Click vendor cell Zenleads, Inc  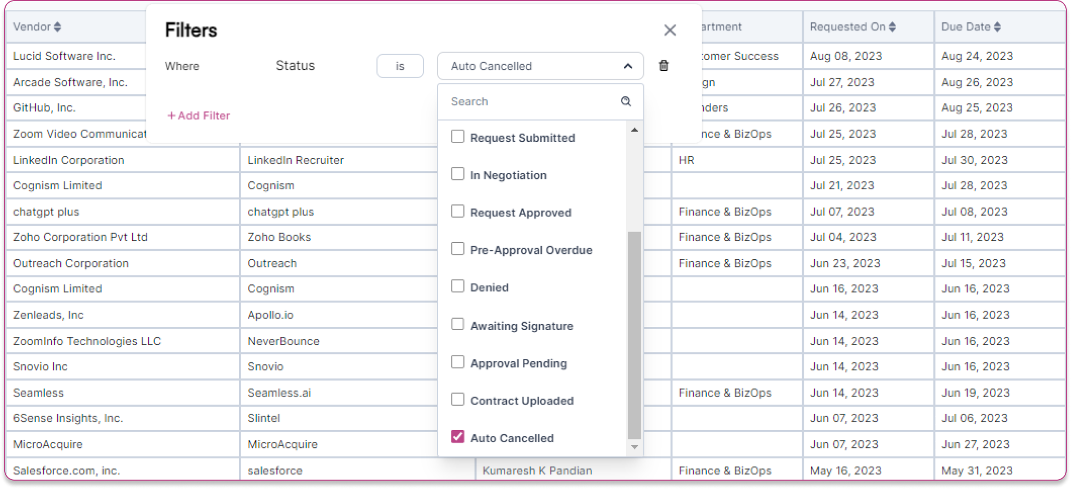point(48,315)
